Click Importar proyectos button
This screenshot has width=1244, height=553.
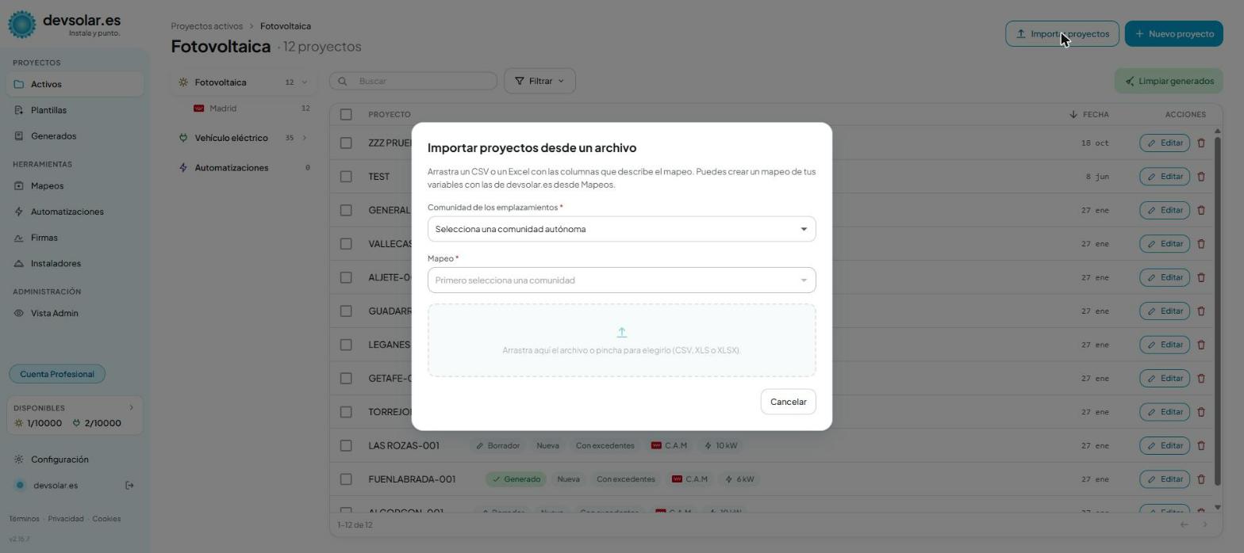pyautogui.click(x=1062, y=33)
